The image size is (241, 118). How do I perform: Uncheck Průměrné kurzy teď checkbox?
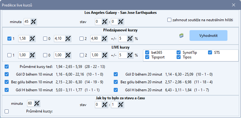(6, 67)
